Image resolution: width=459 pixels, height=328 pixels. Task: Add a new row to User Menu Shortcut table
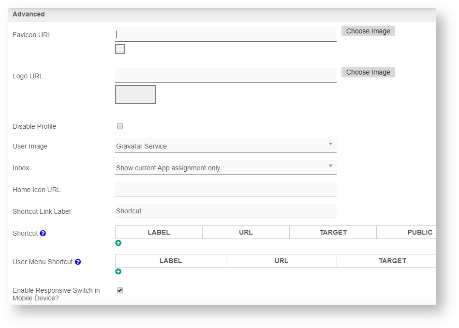(118, 271)
